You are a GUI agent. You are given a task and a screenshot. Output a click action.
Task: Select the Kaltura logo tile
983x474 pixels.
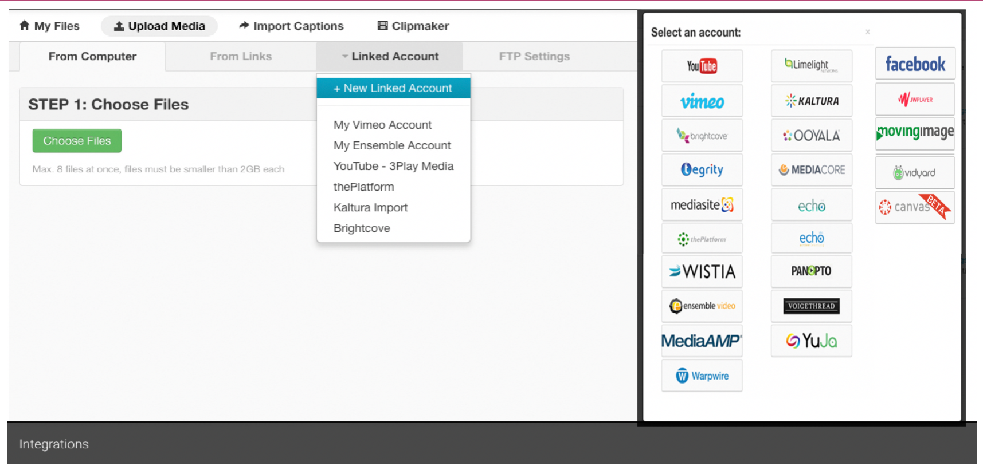pos(811,101)
